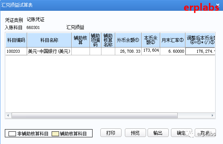Click the 6.60000 exchange rate cell
Image resolution: width=223 pixels, height=144 pixels.
point(173,51)
